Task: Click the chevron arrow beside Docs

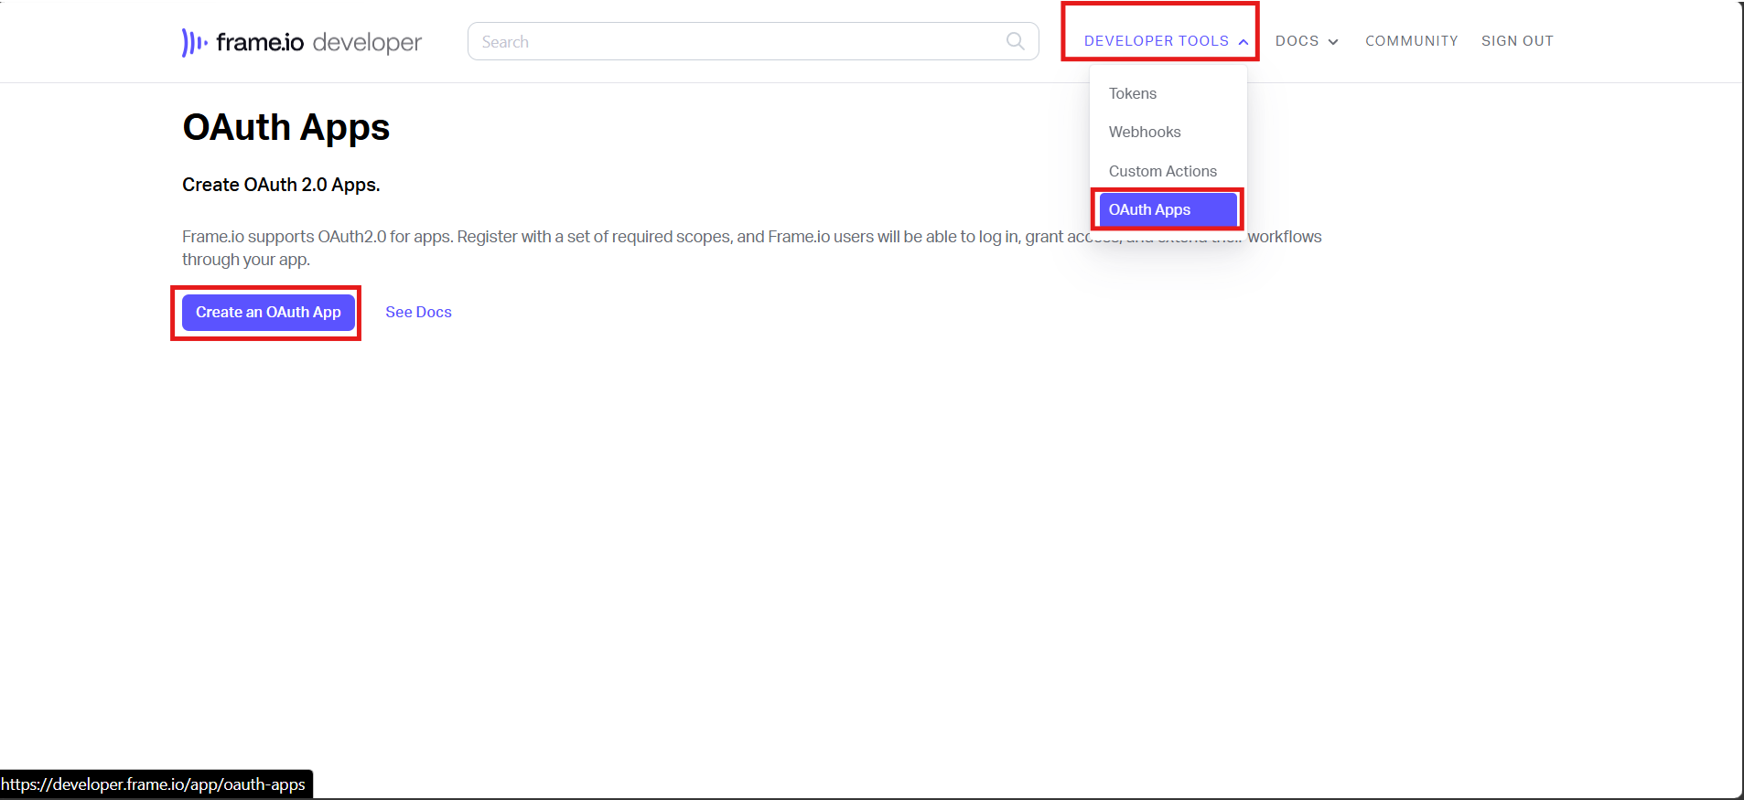Action: tap(1333, 42)
